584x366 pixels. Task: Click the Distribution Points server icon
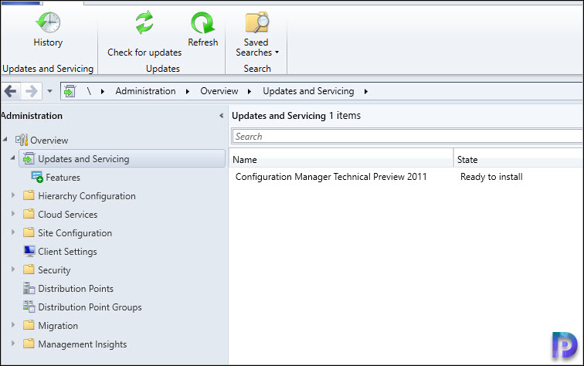(x=29, y=288)
